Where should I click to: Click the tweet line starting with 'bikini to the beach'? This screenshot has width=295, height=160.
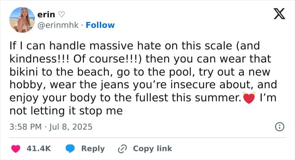click(x=140, y=72)
